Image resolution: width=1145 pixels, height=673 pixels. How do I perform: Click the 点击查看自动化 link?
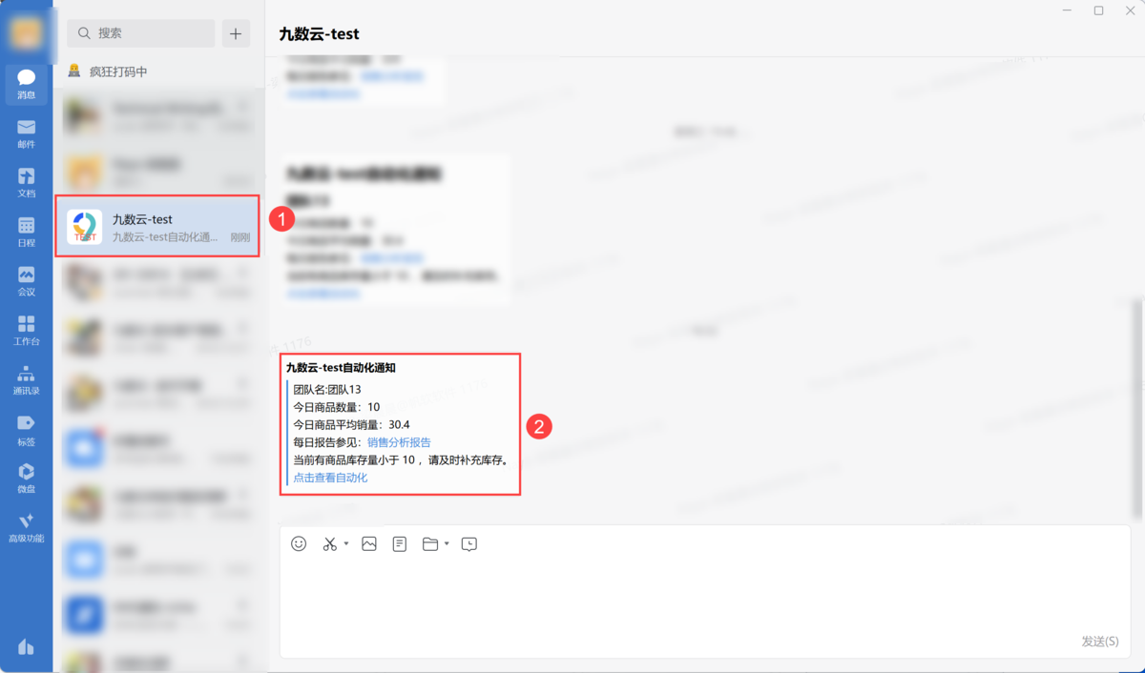click(x=330, y=478)
